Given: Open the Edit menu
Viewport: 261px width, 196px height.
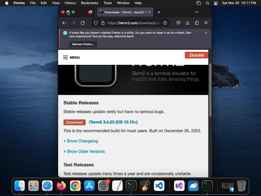Looking at the screenshot, I should (44, 3).
